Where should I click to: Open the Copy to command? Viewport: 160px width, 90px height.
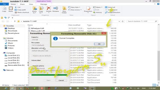click(41, 10)
